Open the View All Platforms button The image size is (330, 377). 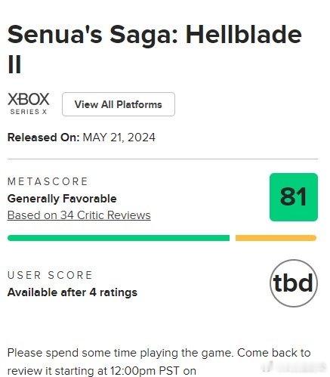click(x=119, y=104)
